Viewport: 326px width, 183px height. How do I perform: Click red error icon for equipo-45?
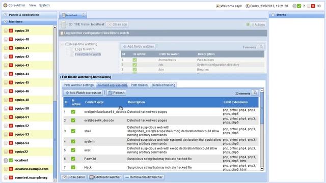click(11, 82)
